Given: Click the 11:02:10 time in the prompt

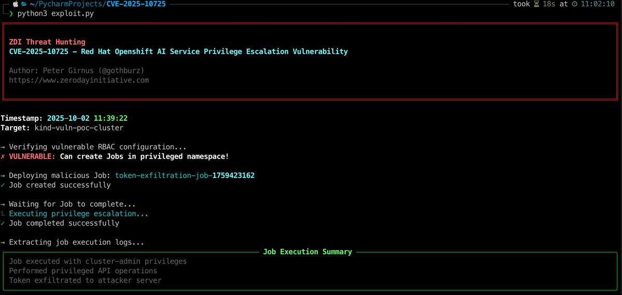Looking at the screenshot, I should (598, 4).
